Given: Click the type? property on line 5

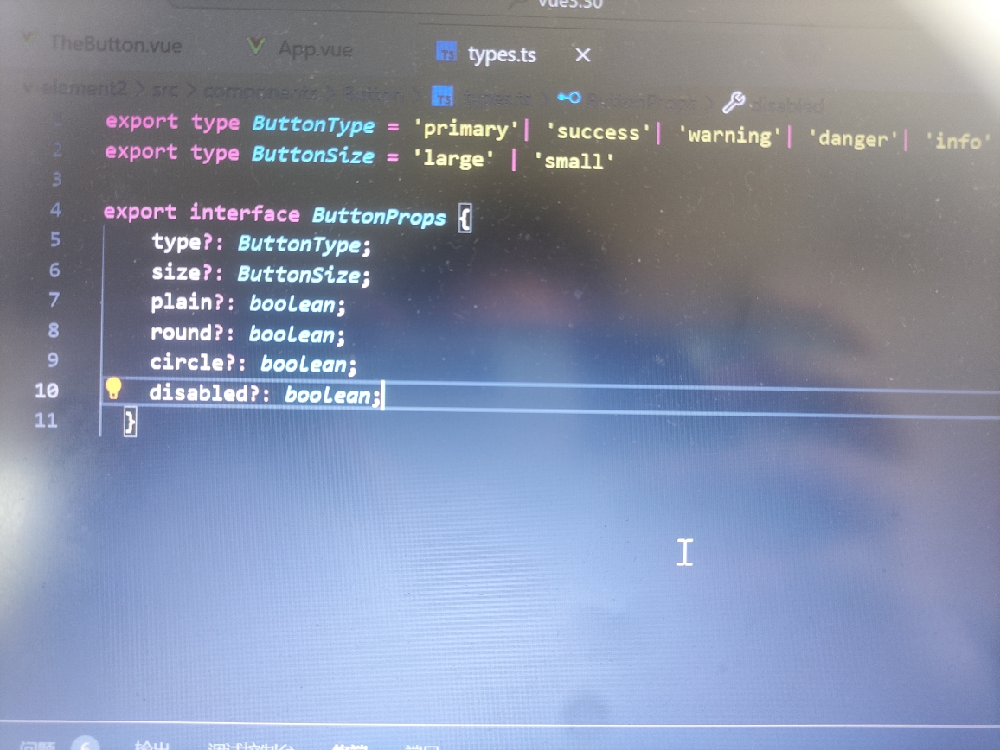Looking at the screenshot, I should (182, 243).
